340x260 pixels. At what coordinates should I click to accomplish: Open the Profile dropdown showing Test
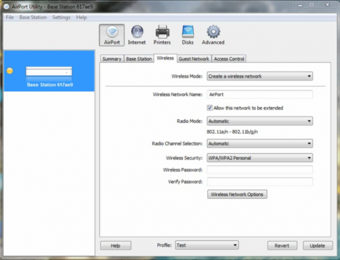[207, 245]
